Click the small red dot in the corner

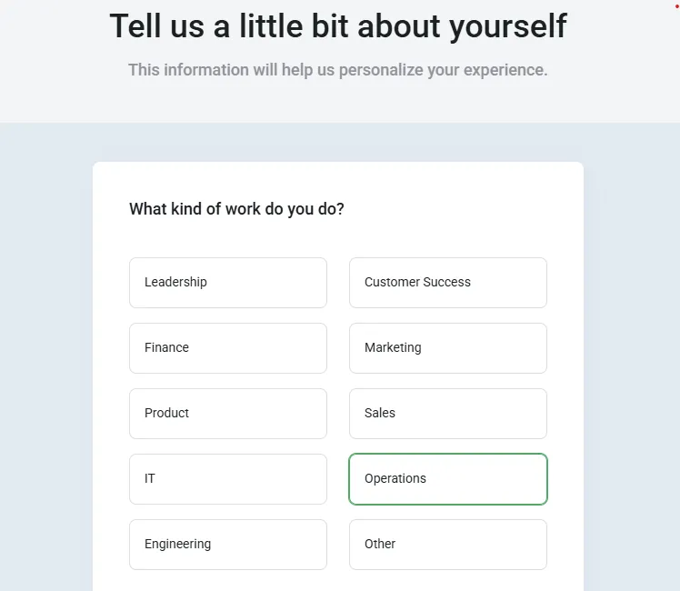point(676,5)
